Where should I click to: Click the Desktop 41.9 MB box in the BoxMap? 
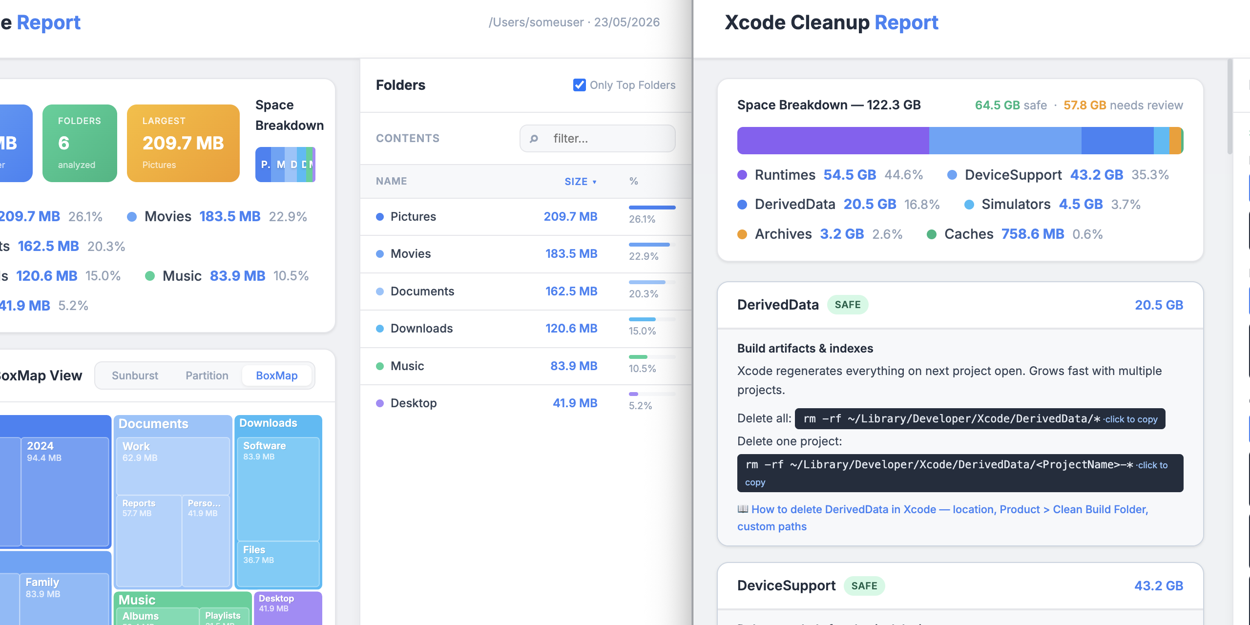288,608
